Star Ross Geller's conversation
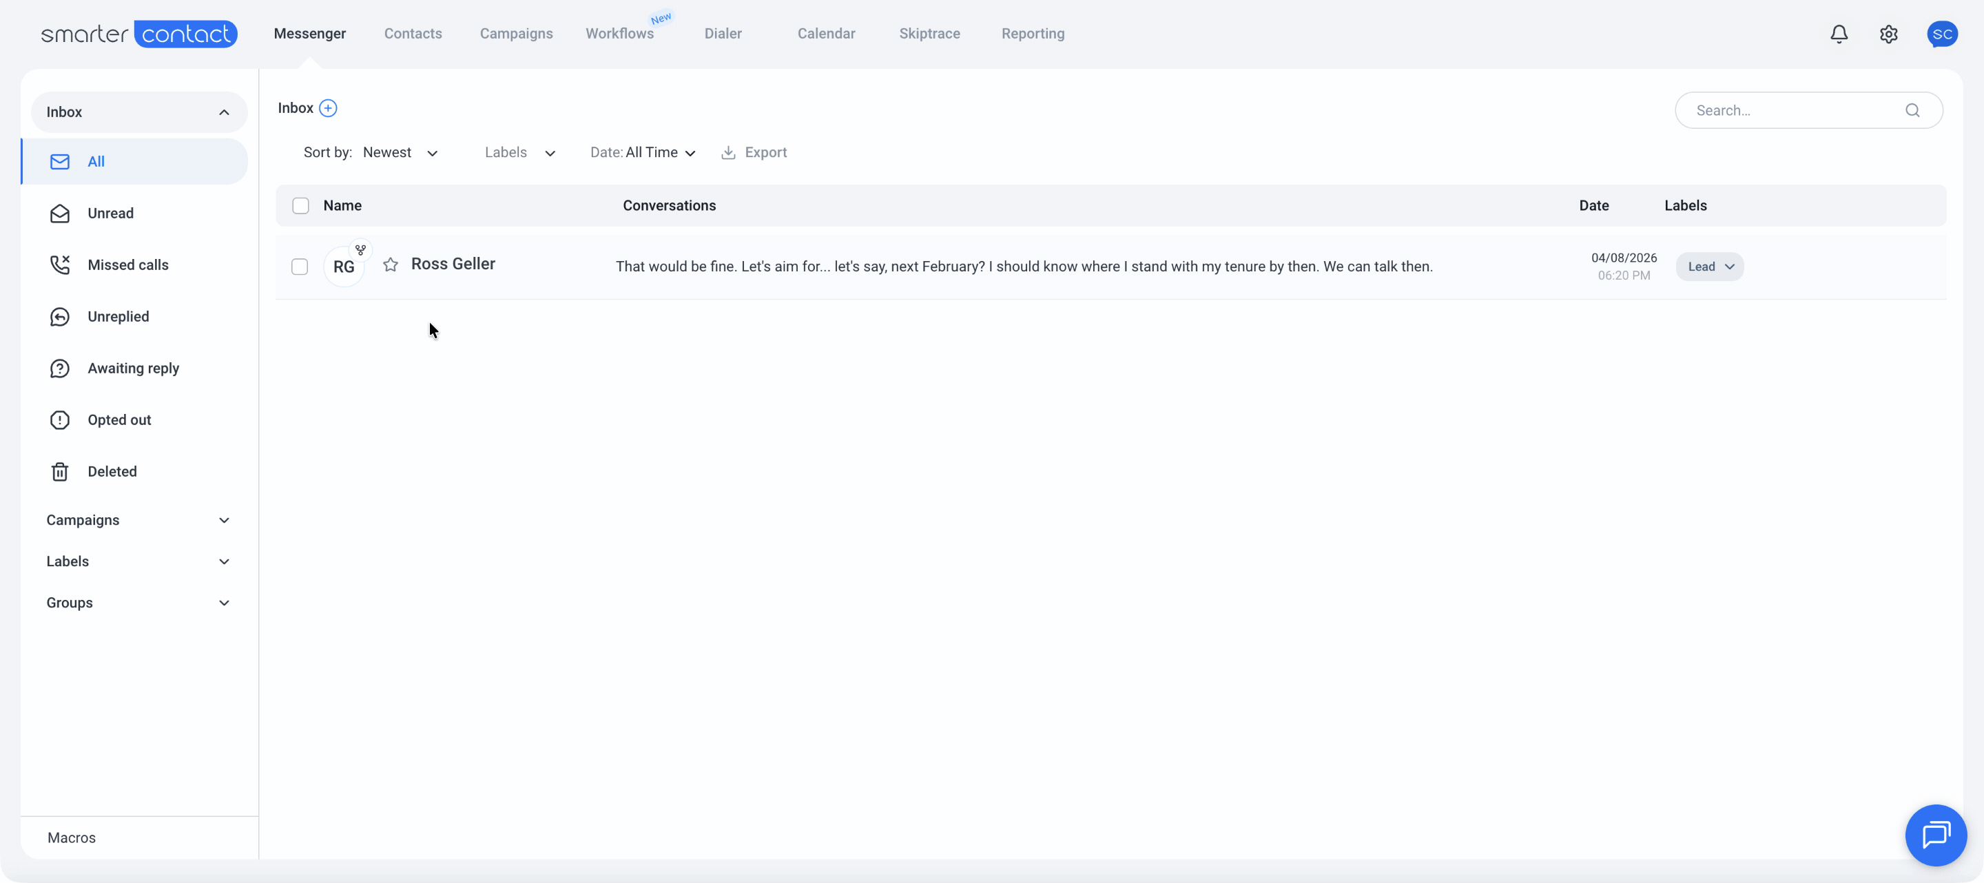The height and width of the screenshot is (883, 1984). (391, 264)
